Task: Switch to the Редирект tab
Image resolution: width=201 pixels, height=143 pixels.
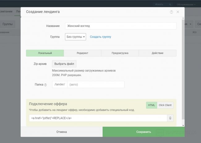Action: [83, 53]
